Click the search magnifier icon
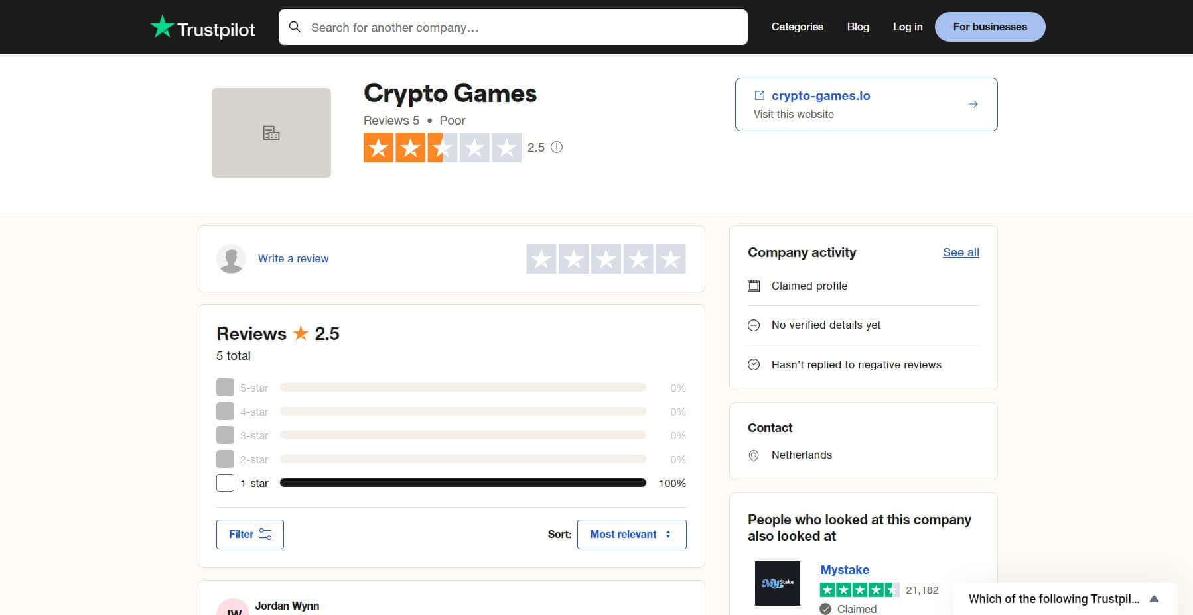 point(296,27)
